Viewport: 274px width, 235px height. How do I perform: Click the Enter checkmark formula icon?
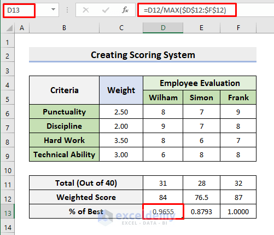106,10
